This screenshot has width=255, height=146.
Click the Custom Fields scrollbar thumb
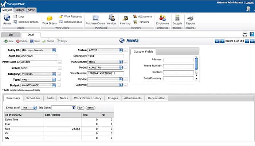(196, 64)
